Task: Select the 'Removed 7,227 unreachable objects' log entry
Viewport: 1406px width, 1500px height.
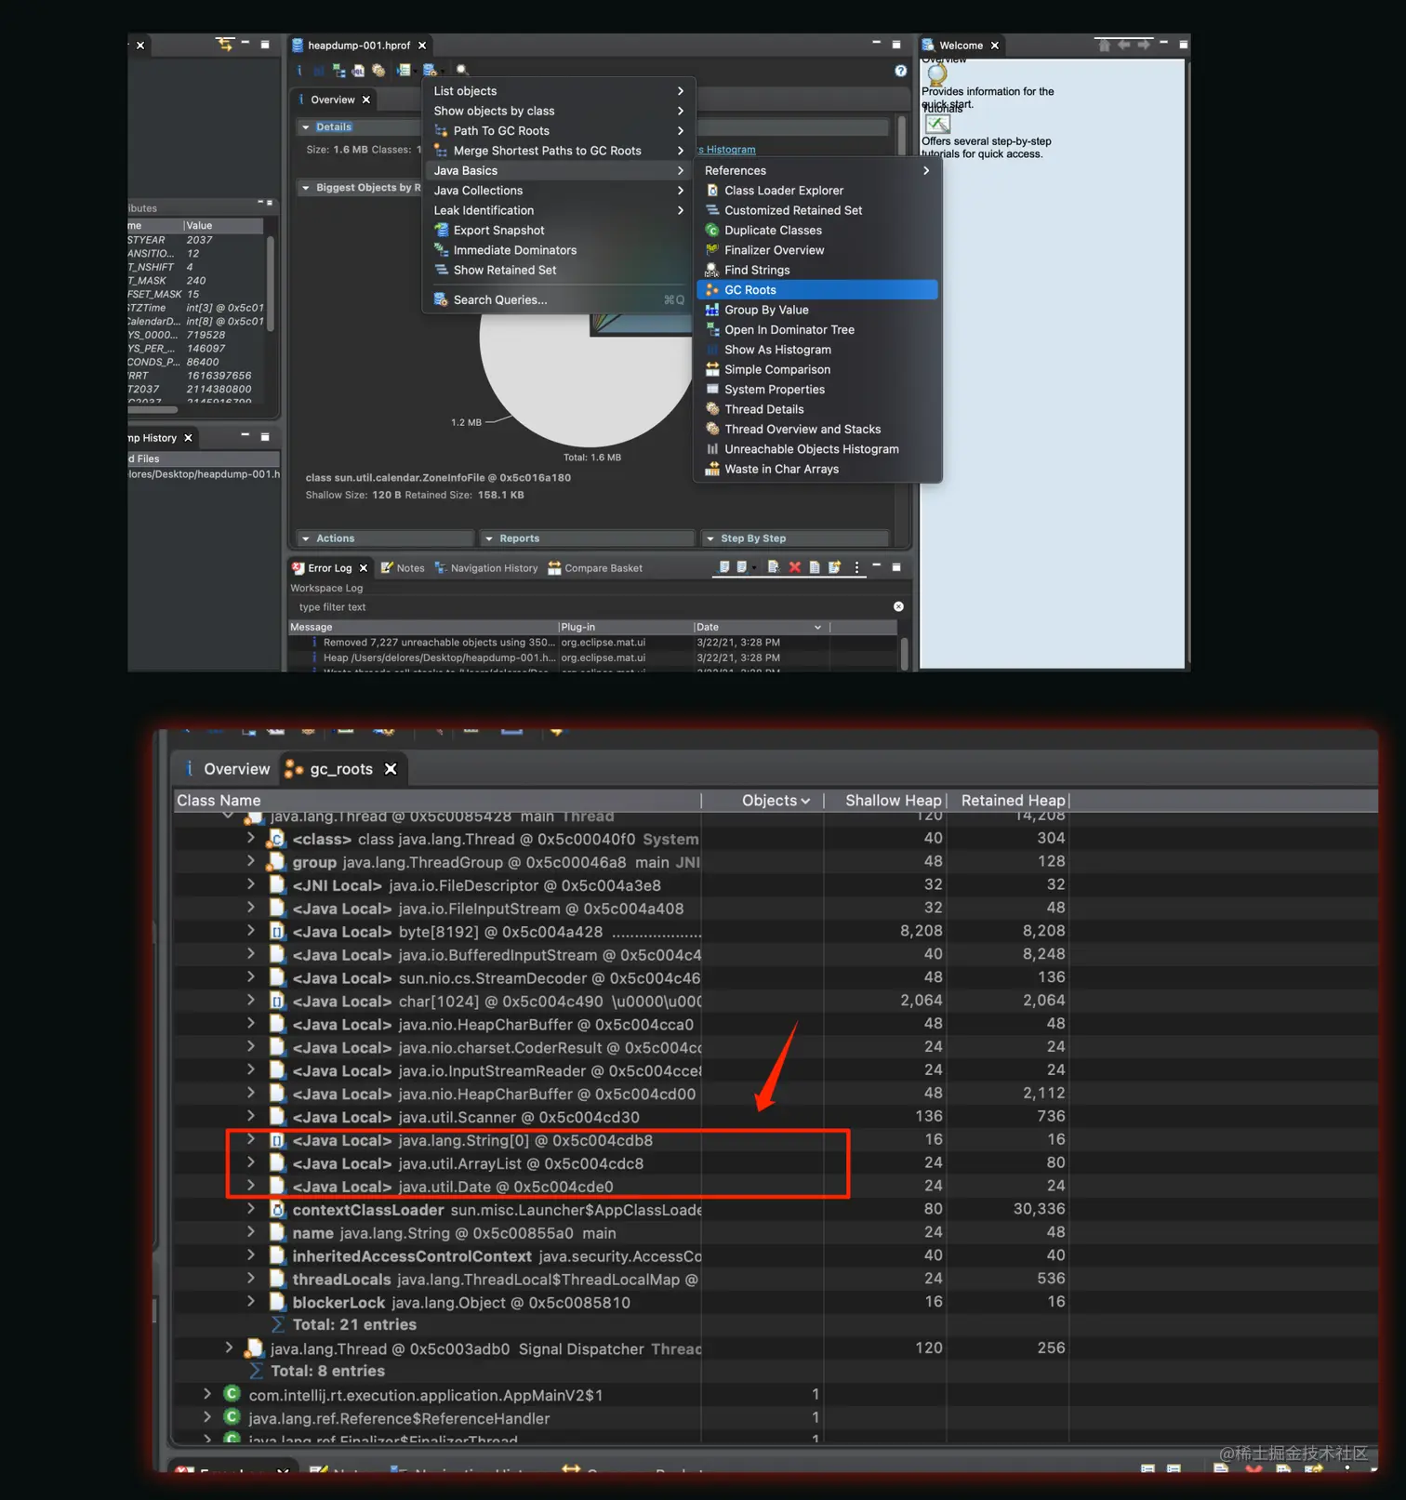Action: (x=593, y=643)
